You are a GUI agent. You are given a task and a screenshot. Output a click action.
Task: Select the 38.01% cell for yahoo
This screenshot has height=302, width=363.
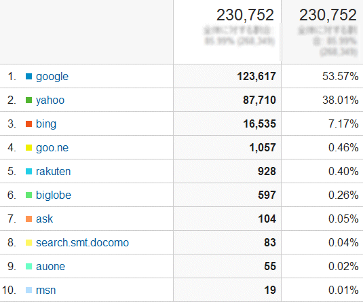(x=322, y=100)
